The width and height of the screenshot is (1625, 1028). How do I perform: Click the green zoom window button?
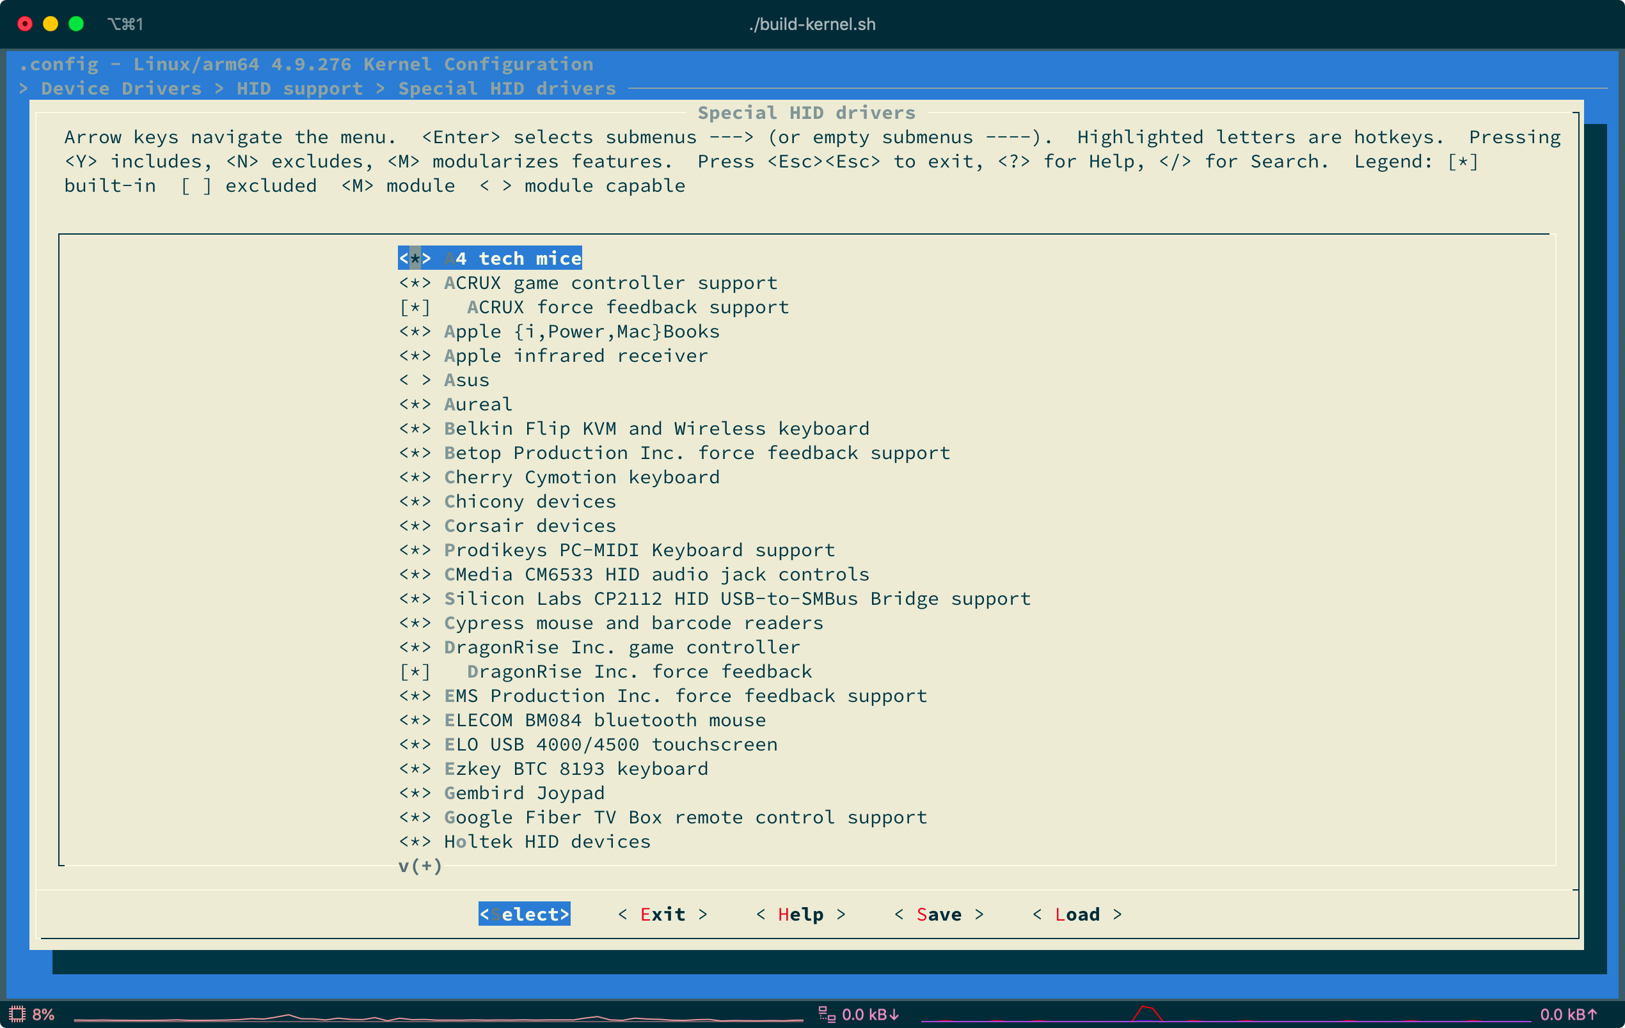[x=76, y=24]
